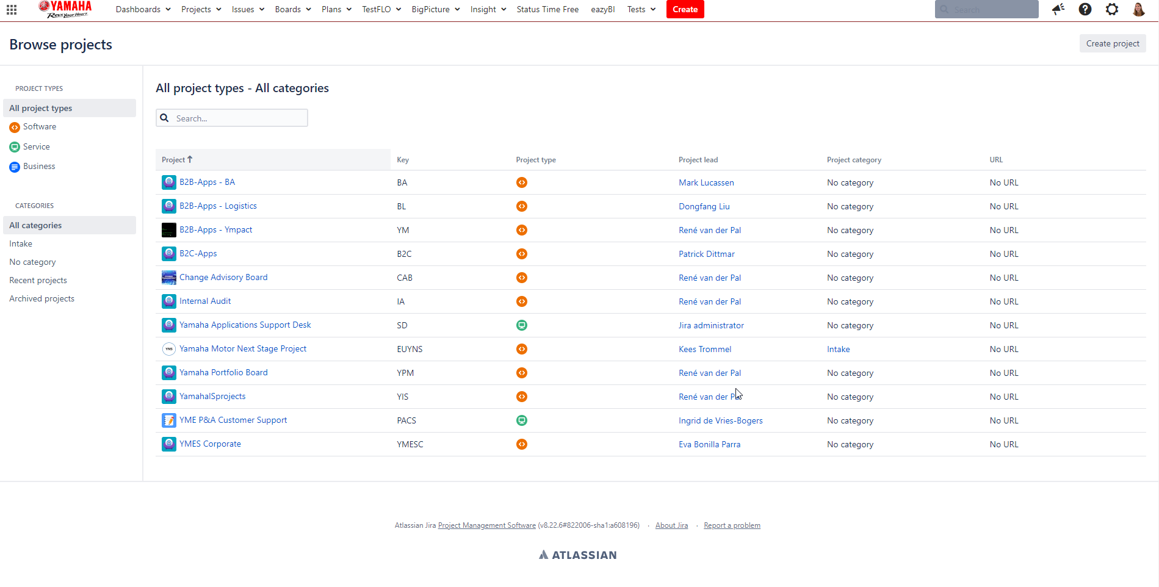Open the About Jira footer link

[671, 525]
